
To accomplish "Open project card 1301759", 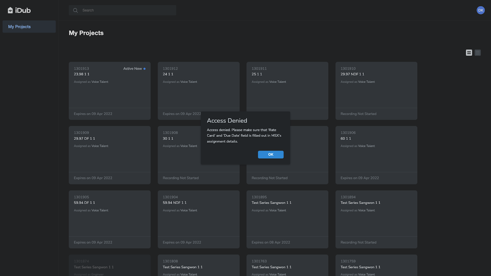I will point(376,265).
